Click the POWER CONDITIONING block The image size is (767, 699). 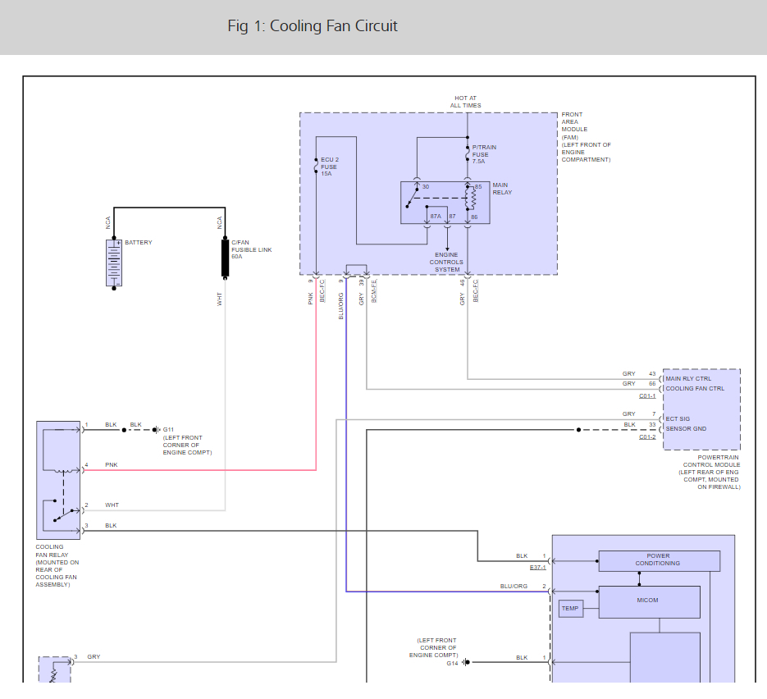[x=659, y=561]
